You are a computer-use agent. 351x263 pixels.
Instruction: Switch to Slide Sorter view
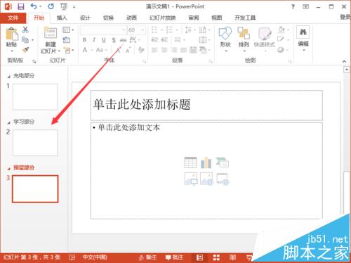pyautogui.click(x=216, y=257)
